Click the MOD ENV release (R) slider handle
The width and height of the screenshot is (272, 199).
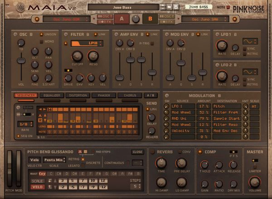pyautogui.click(x=203, y=73)
